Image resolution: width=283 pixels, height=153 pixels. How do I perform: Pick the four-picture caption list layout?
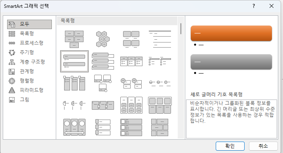click(x=131, y=39)
